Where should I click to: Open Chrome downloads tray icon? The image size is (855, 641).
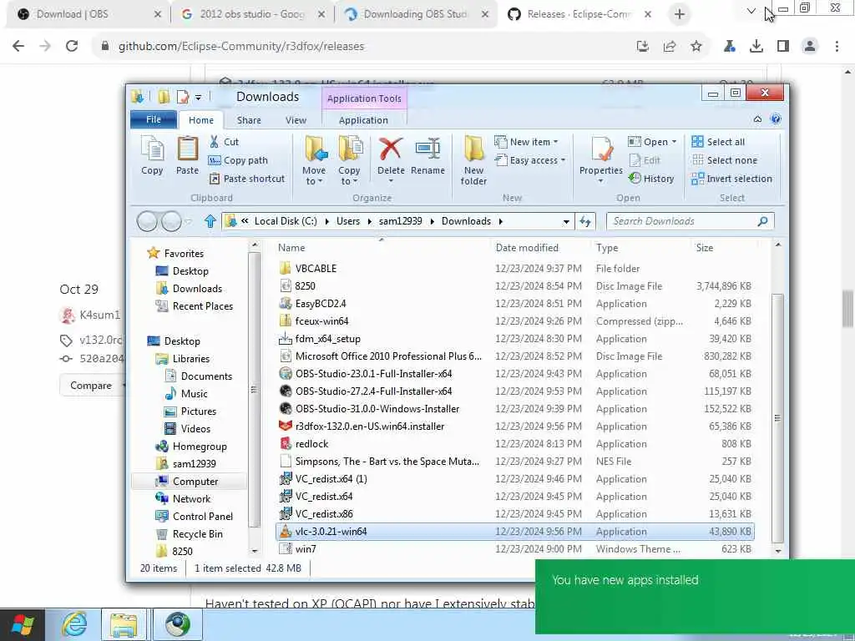click(756, 47)
